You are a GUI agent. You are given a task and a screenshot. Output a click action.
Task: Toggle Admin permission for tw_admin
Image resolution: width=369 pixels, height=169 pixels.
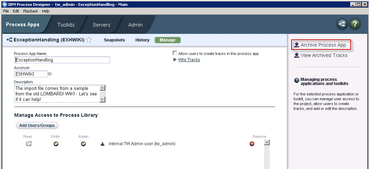[x=83, y=144]
